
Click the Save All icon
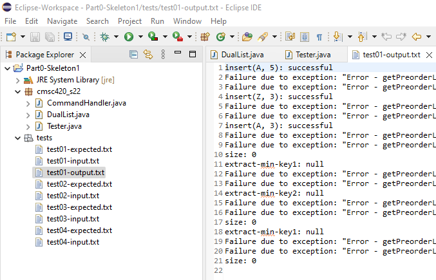coord(50,37)
